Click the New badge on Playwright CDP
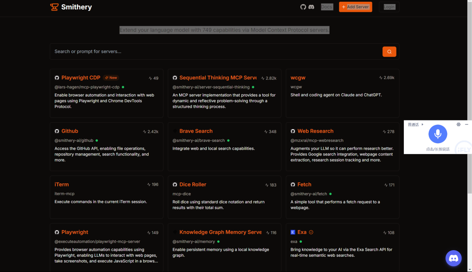 pyautogui.click(x=111, y=78)
